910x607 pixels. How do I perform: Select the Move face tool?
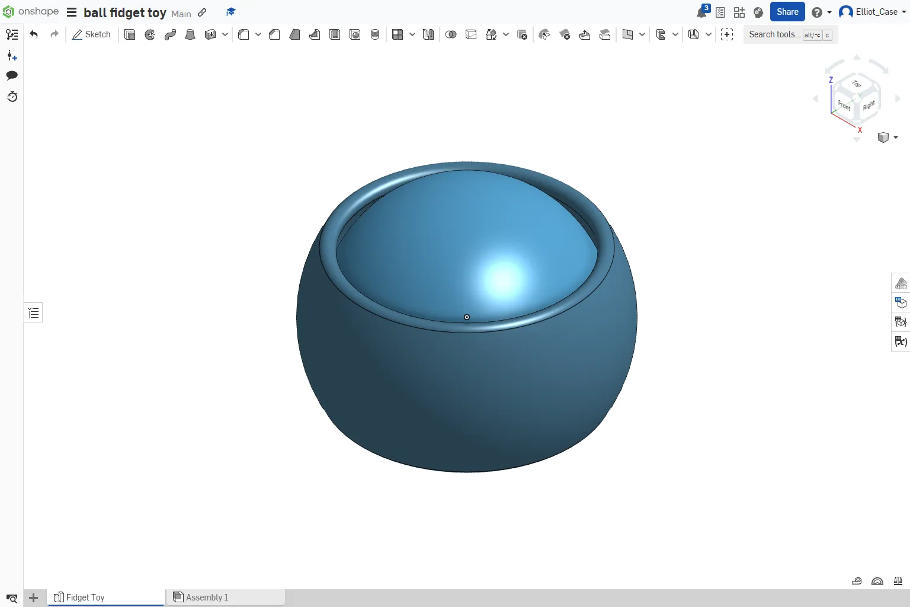coord(585,34)
